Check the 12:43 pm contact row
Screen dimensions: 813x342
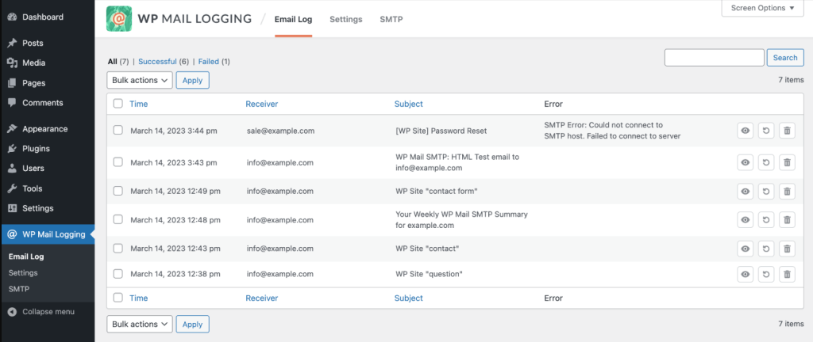coord(118,248)
